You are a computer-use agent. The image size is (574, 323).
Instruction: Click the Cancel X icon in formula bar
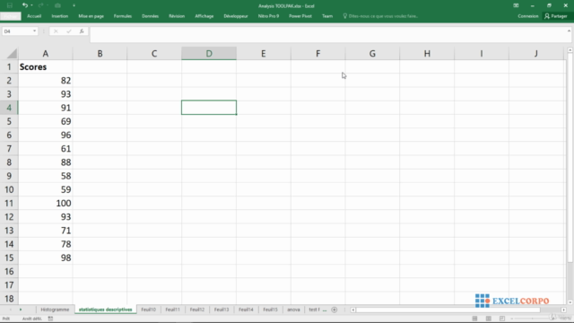click(x=56, y=31)
